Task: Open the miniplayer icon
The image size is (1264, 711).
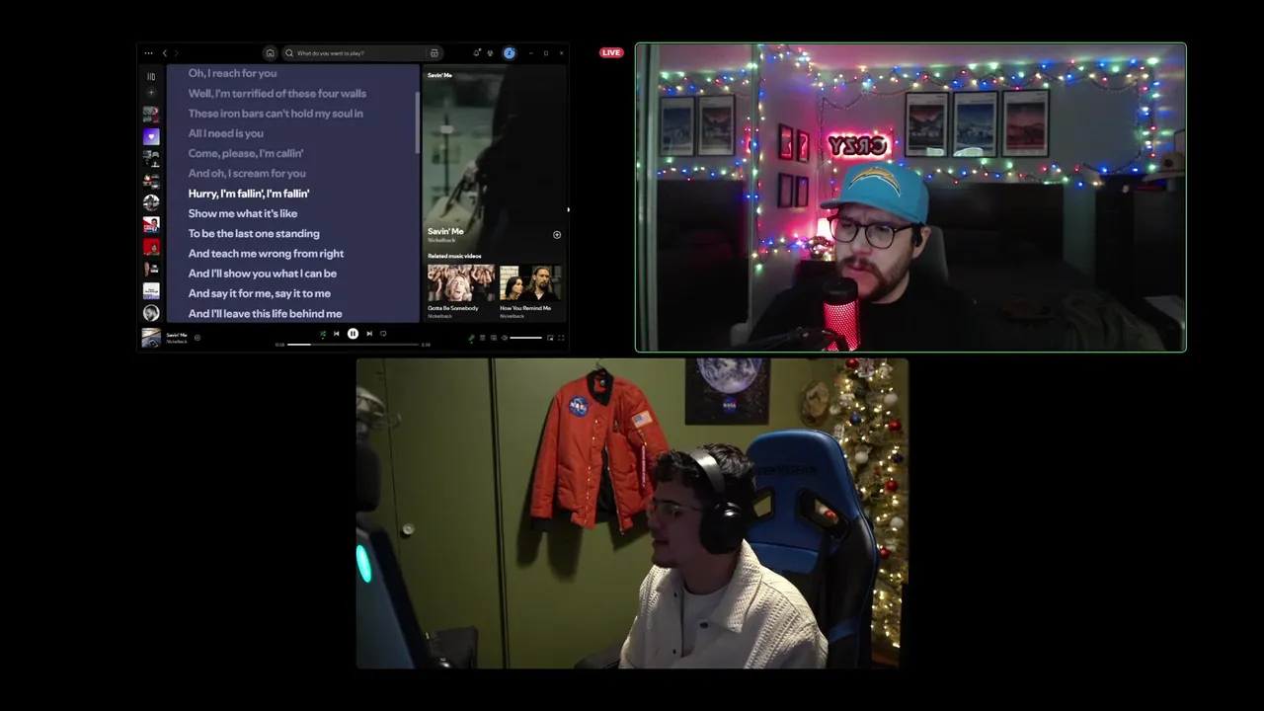Action: 550,338
